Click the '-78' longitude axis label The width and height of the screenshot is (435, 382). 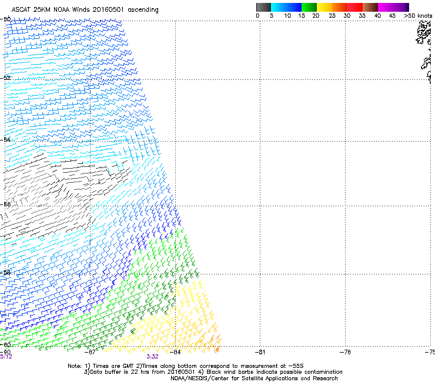coord(345,352)
